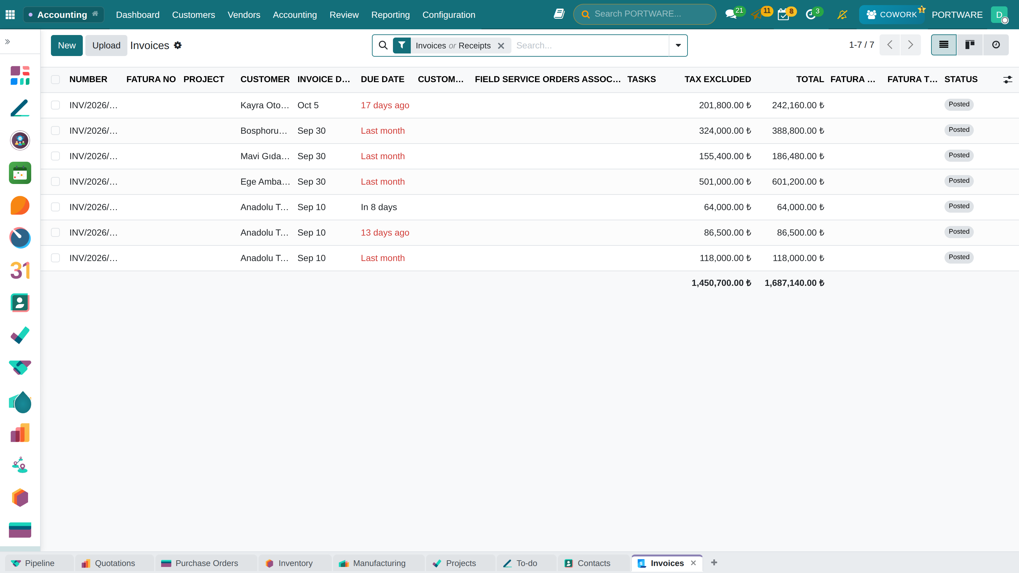Check the Bosphoru invoice row checkbox
The height and width of the screenshot is (573, 1019).
55,131
